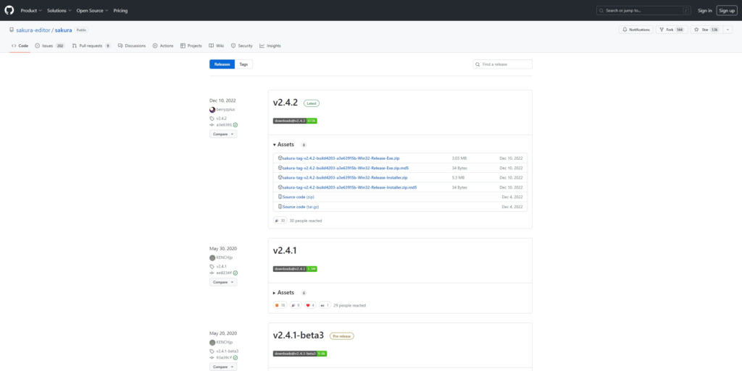The height and width of the screenshot is (371, 742).
Task: Click the GitHub logo icon
Action: coord(9,10)
